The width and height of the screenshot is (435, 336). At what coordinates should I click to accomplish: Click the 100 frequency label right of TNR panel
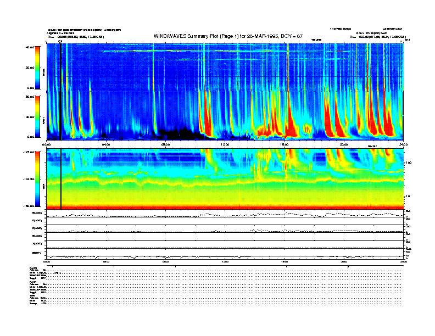409,163
